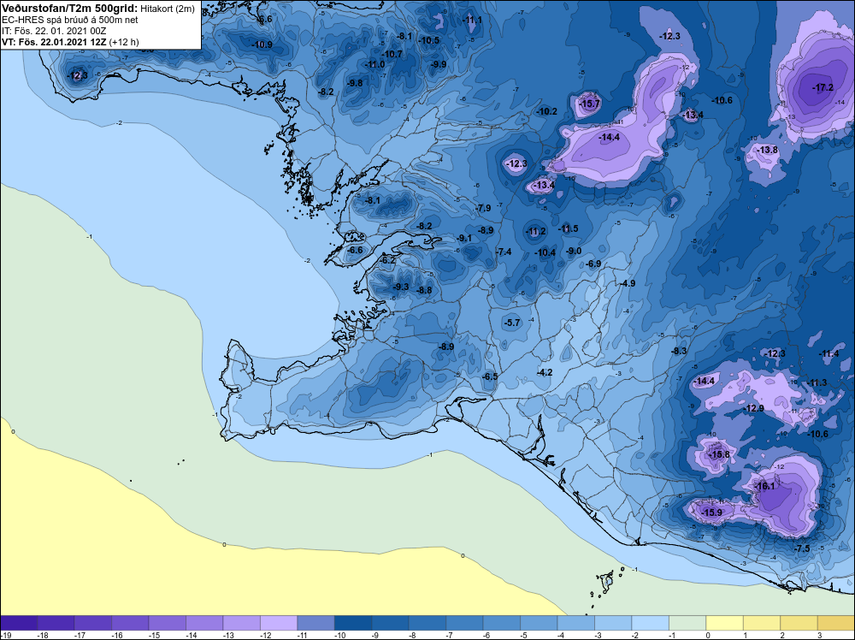Select the -11.0 temperature label
The height and width of the screenshot is (640, 855).
[374, 64]
